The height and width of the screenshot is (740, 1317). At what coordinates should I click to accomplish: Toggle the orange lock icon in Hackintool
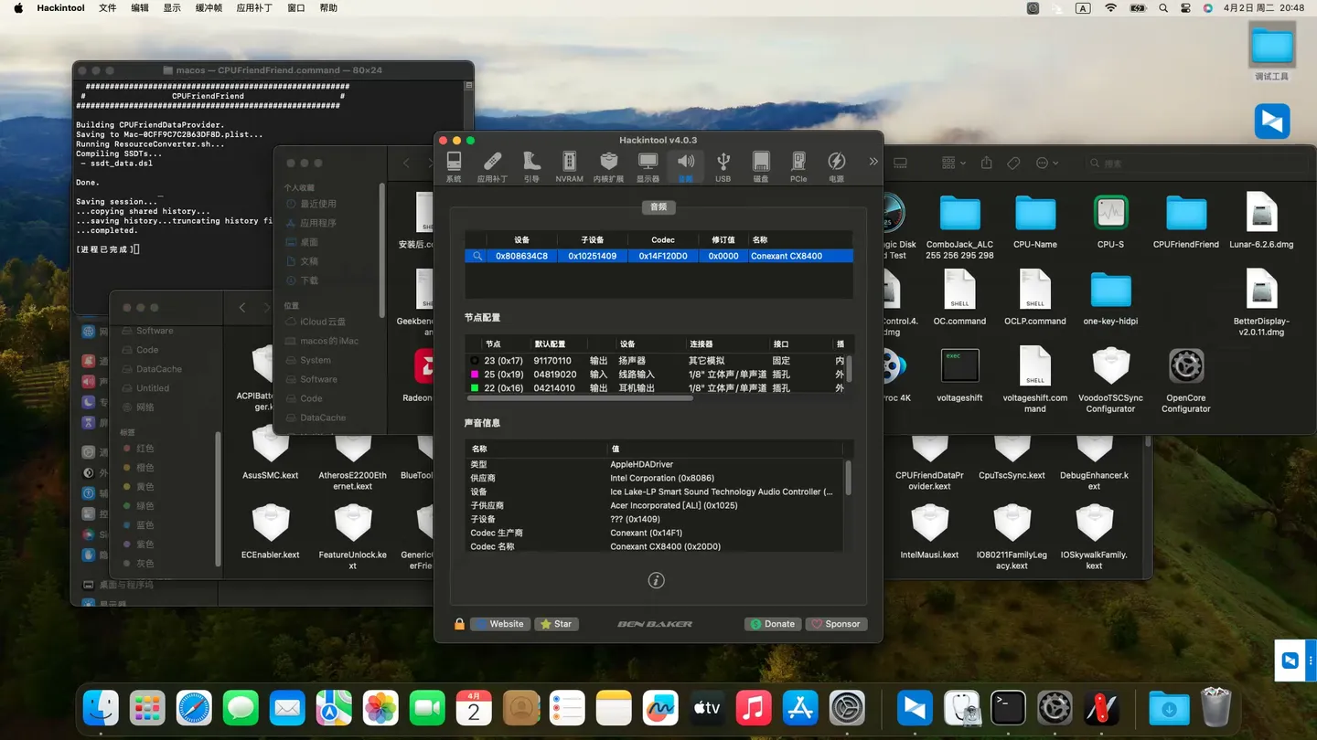click(x=459, y=624)
